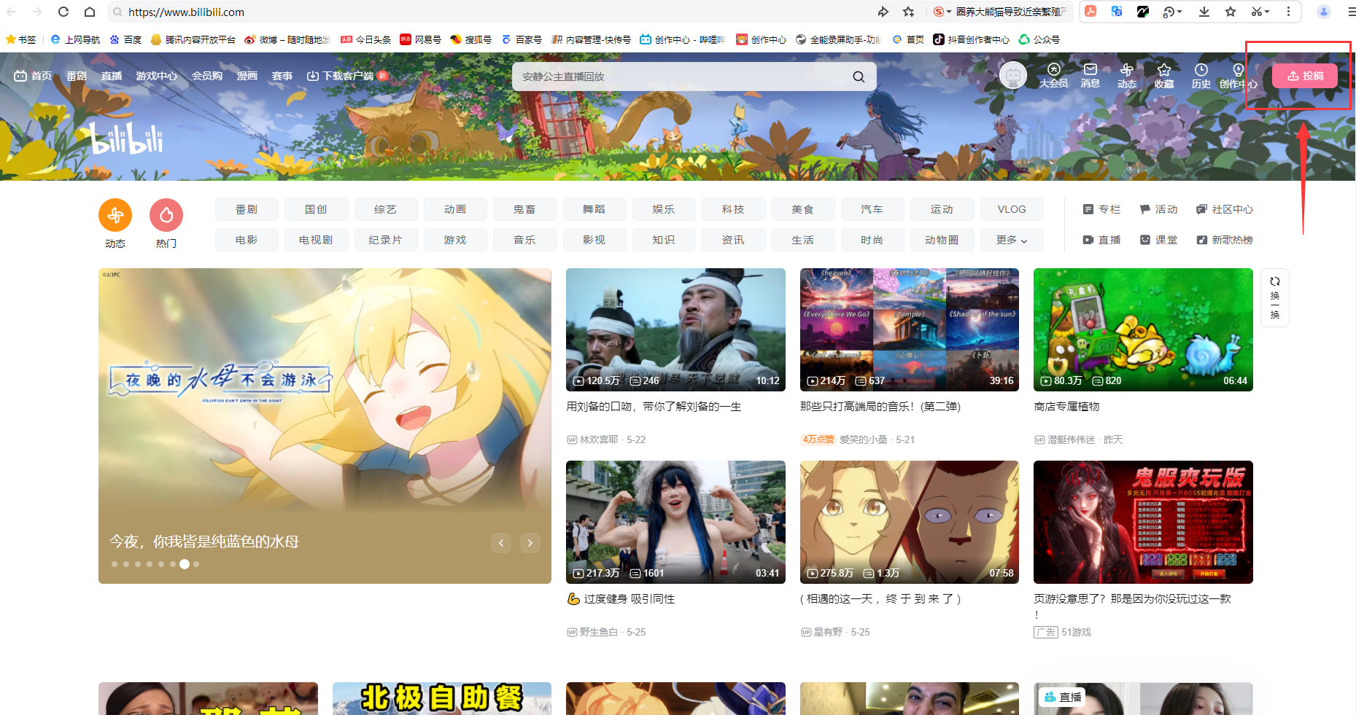
Task: Open 今日头条 bookmark
Action: [x=366, y=39]
